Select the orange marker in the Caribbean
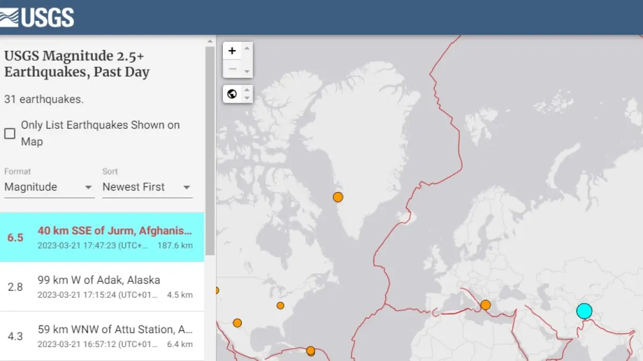Screen dimensions: 643x361 pyautogui.click(x=310, y=351)
